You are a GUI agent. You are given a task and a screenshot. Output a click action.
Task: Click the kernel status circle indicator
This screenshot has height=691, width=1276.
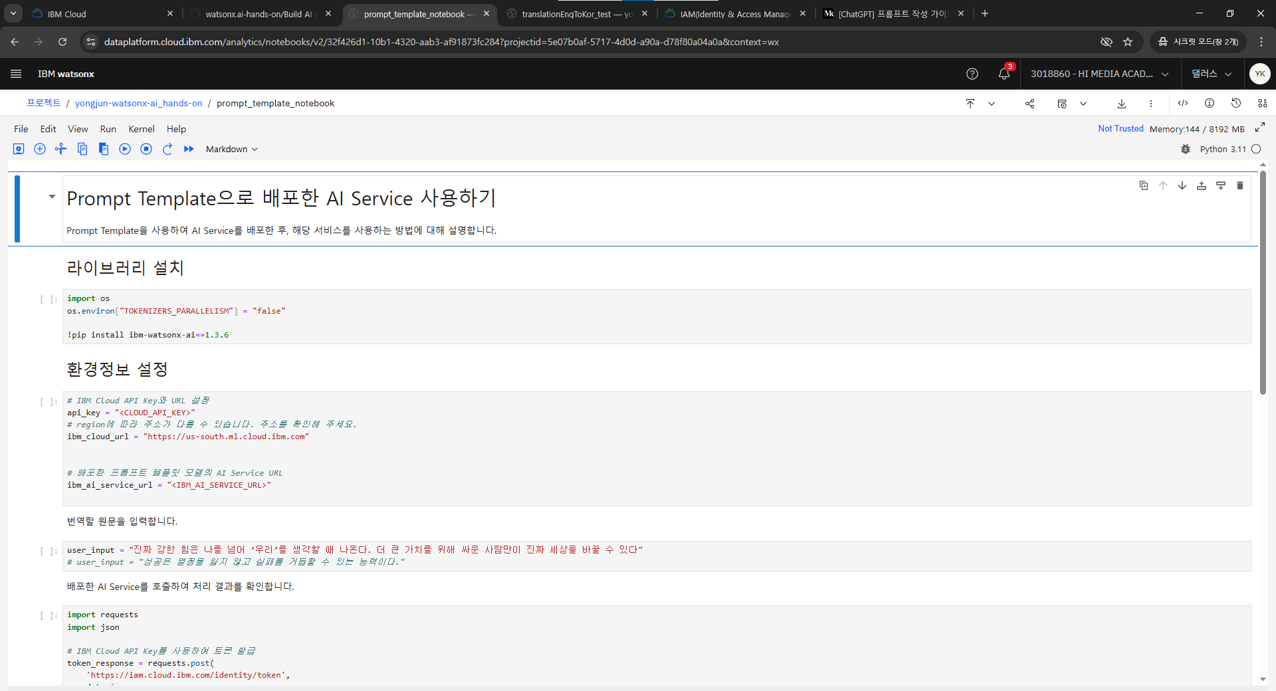pyautogui.click(x=1256, y=149)
